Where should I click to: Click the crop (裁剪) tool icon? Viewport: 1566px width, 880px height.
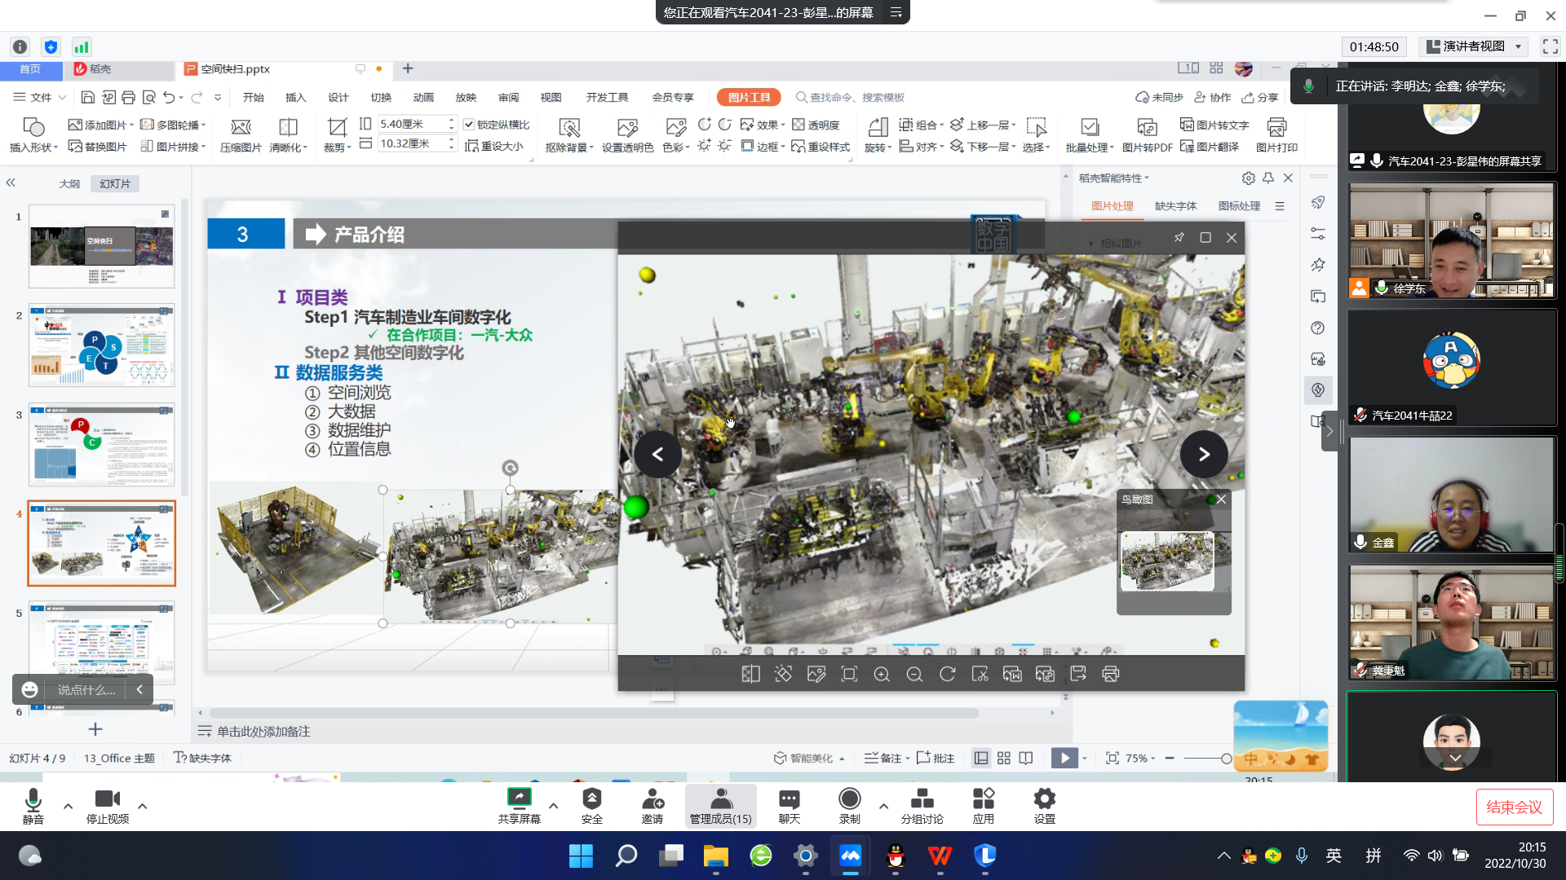(x=336, y=127)
